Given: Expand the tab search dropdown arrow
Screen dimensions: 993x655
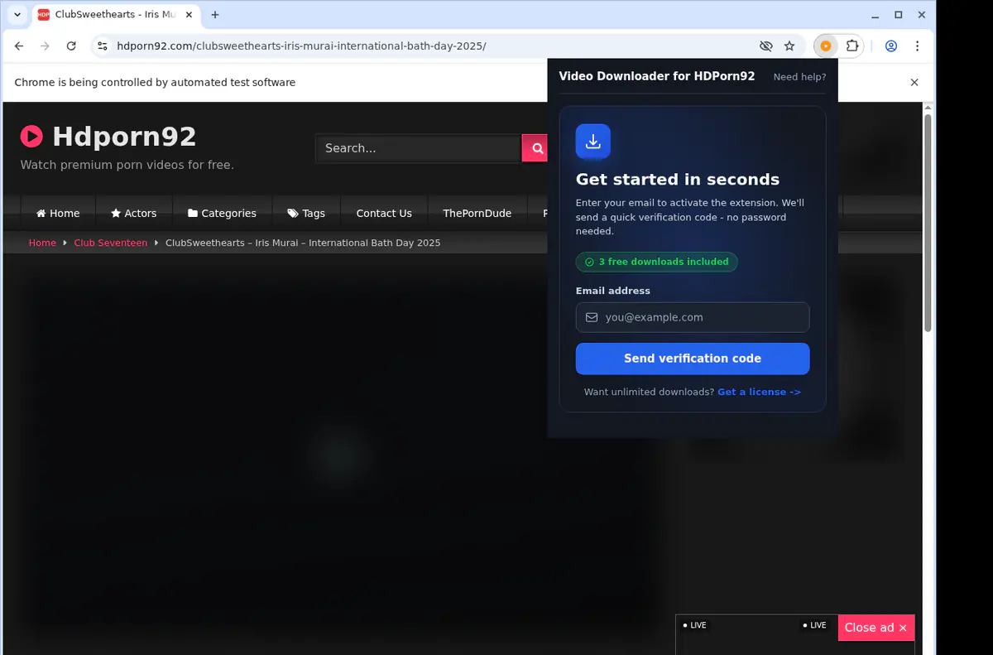Looking at the screenshot, I should point(17,15).
